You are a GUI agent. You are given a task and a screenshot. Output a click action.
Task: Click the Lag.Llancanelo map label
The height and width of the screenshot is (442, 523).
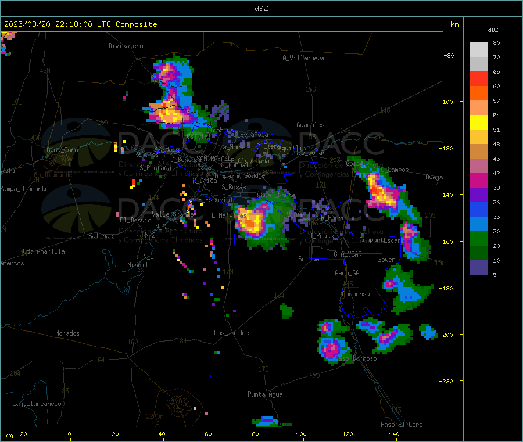tap(37, 404)
